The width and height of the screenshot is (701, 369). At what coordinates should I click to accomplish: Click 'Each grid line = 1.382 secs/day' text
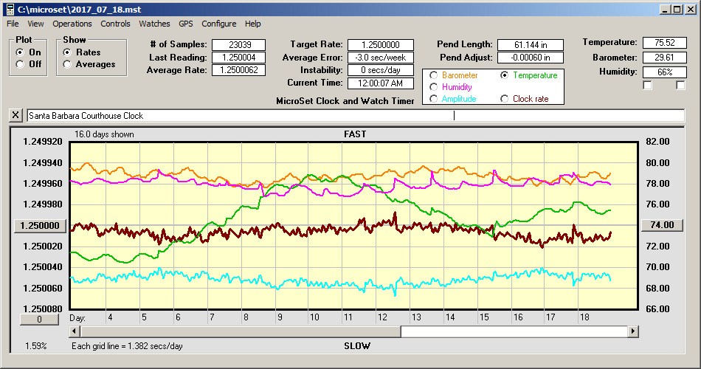pos(127,345)
